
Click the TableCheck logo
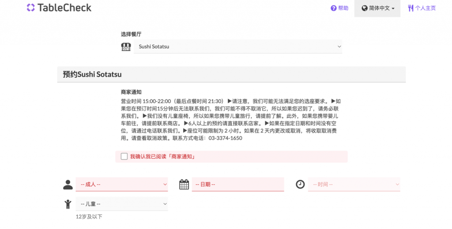coord(59,8)
